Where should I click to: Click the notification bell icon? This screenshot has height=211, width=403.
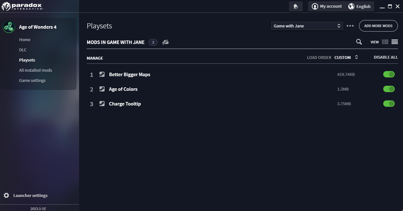[296, 6]
